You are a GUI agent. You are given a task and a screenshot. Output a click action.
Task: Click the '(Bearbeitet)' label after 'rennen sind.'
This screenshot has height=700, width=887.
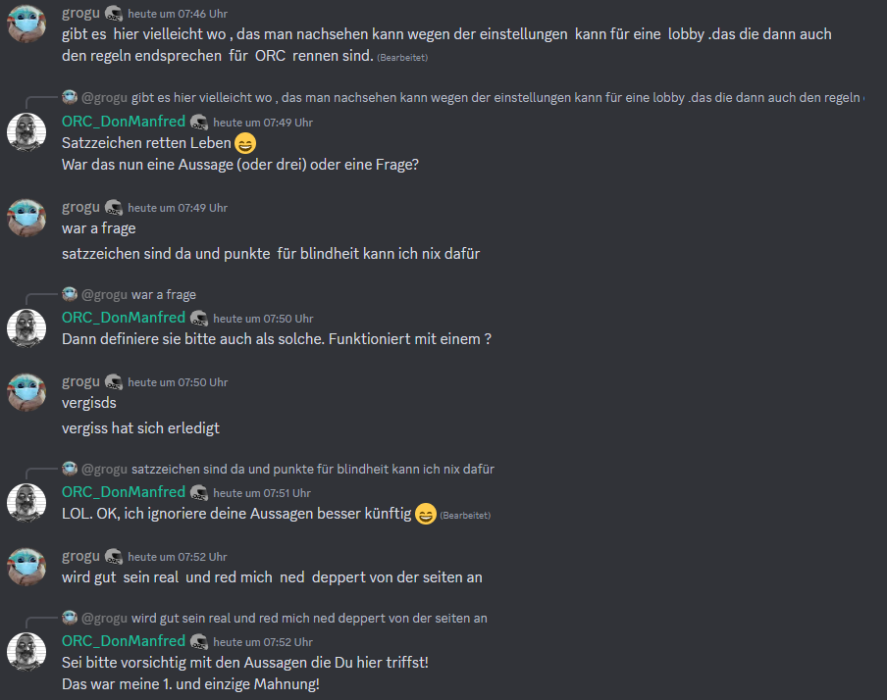[x=402, y=58]
